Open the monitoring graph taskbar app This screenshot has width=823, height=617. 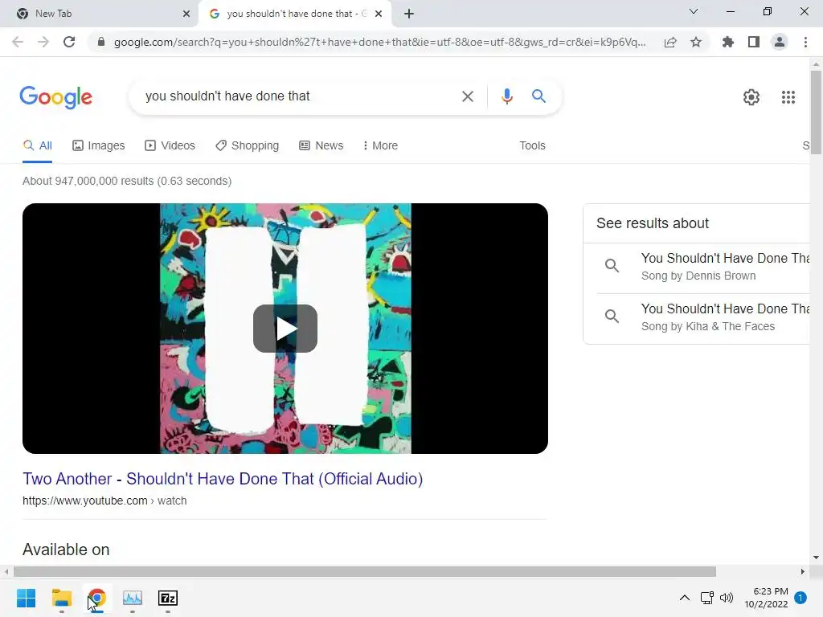pyautogui.click(x=133, y=598)
